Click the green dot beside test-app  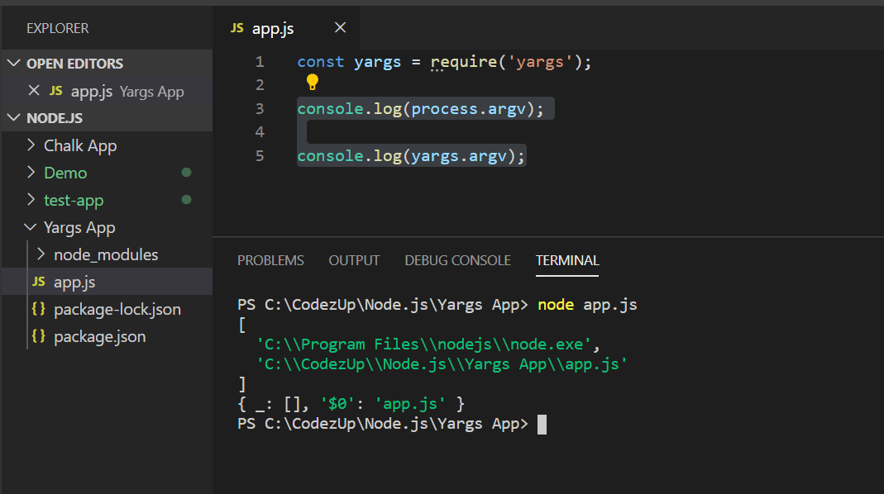[187, 200]
